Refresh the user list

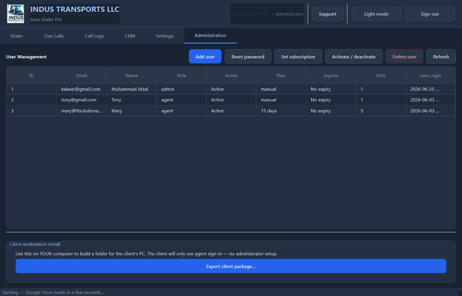441,56
